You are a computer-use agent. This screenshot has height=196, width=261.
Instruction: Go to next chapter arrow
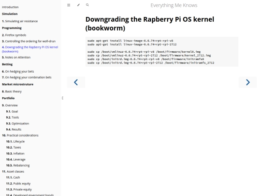pos(247,82)
